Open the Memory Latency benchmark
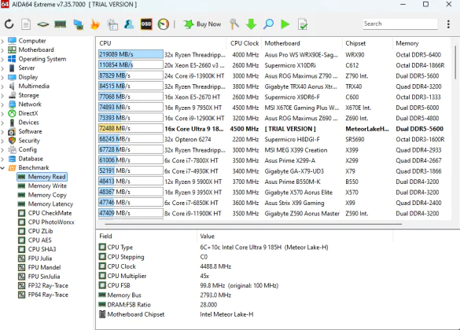 (50, 204)
